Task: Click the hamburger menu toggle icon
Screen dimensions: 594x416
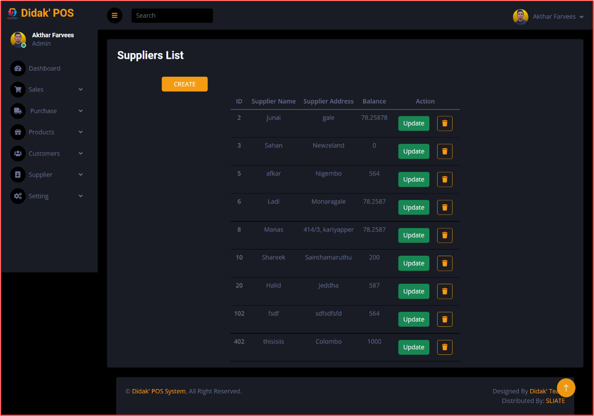Action: coord(114,15)
